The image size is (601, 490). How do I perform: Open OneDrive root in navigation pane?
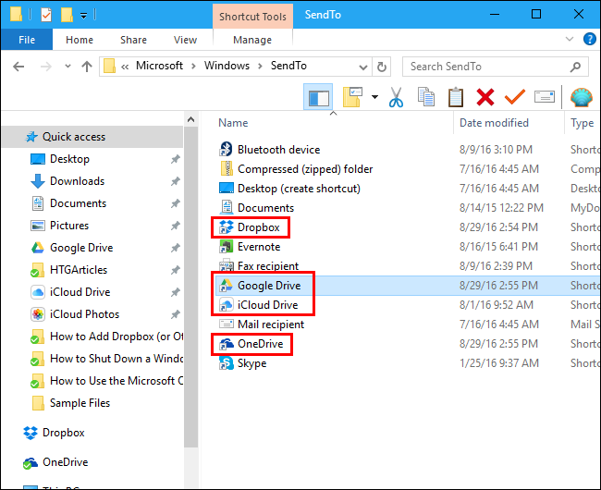[x=55, y=462]
